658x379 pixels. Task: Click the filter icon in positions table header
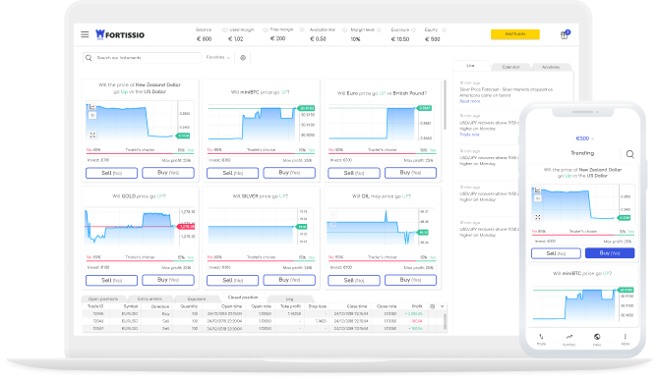(442, 306)
